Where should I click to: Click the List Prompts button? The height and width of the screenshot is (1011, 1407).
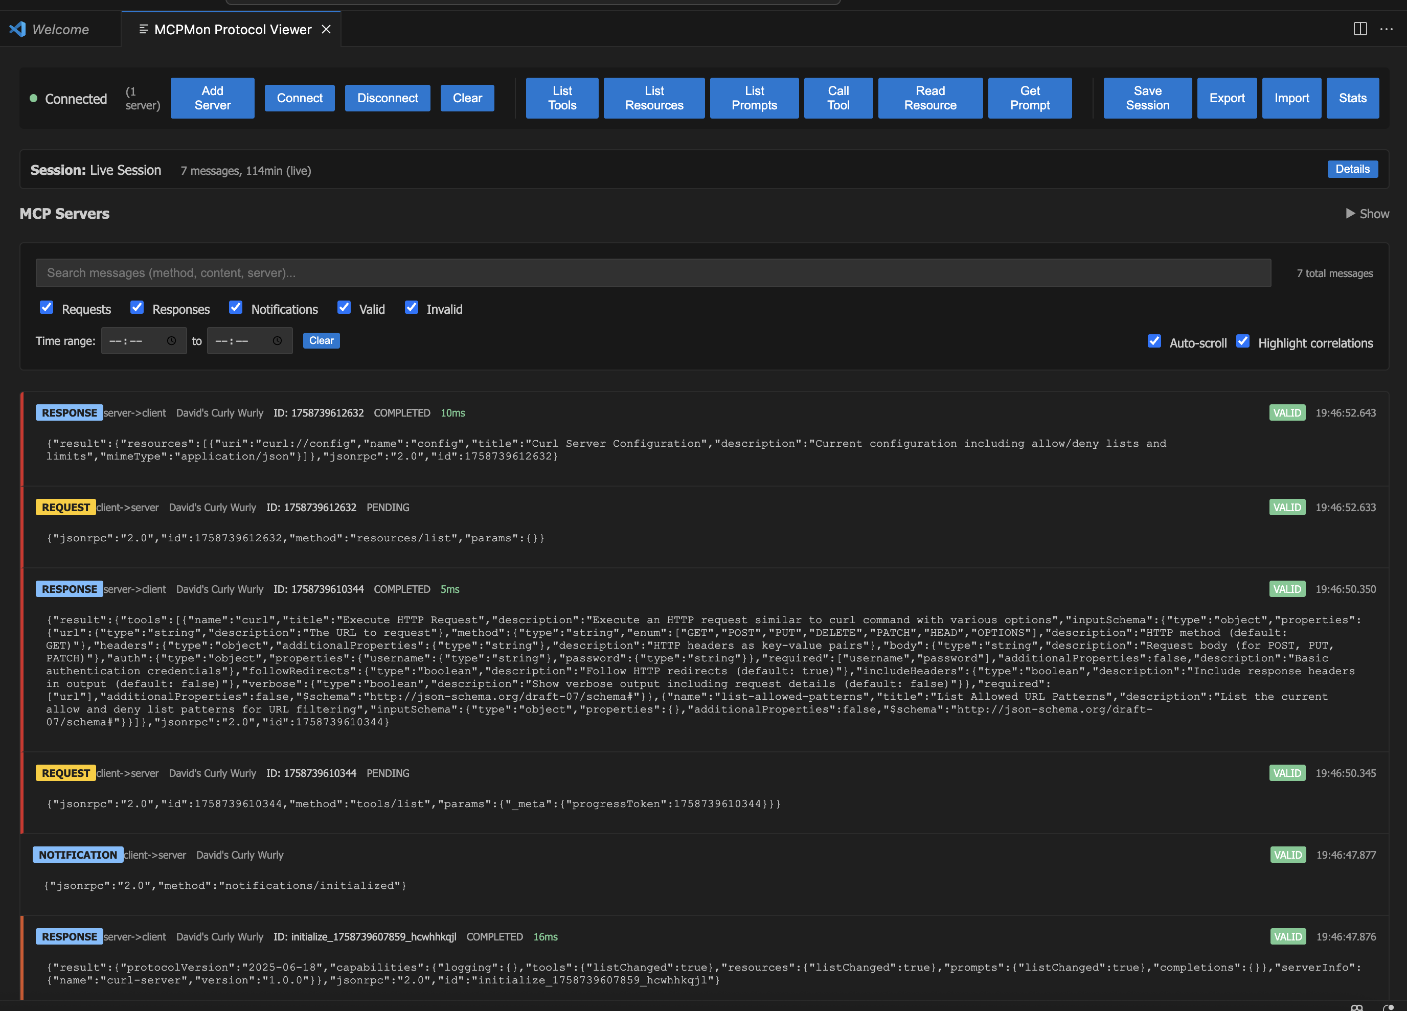click(754, 98)
